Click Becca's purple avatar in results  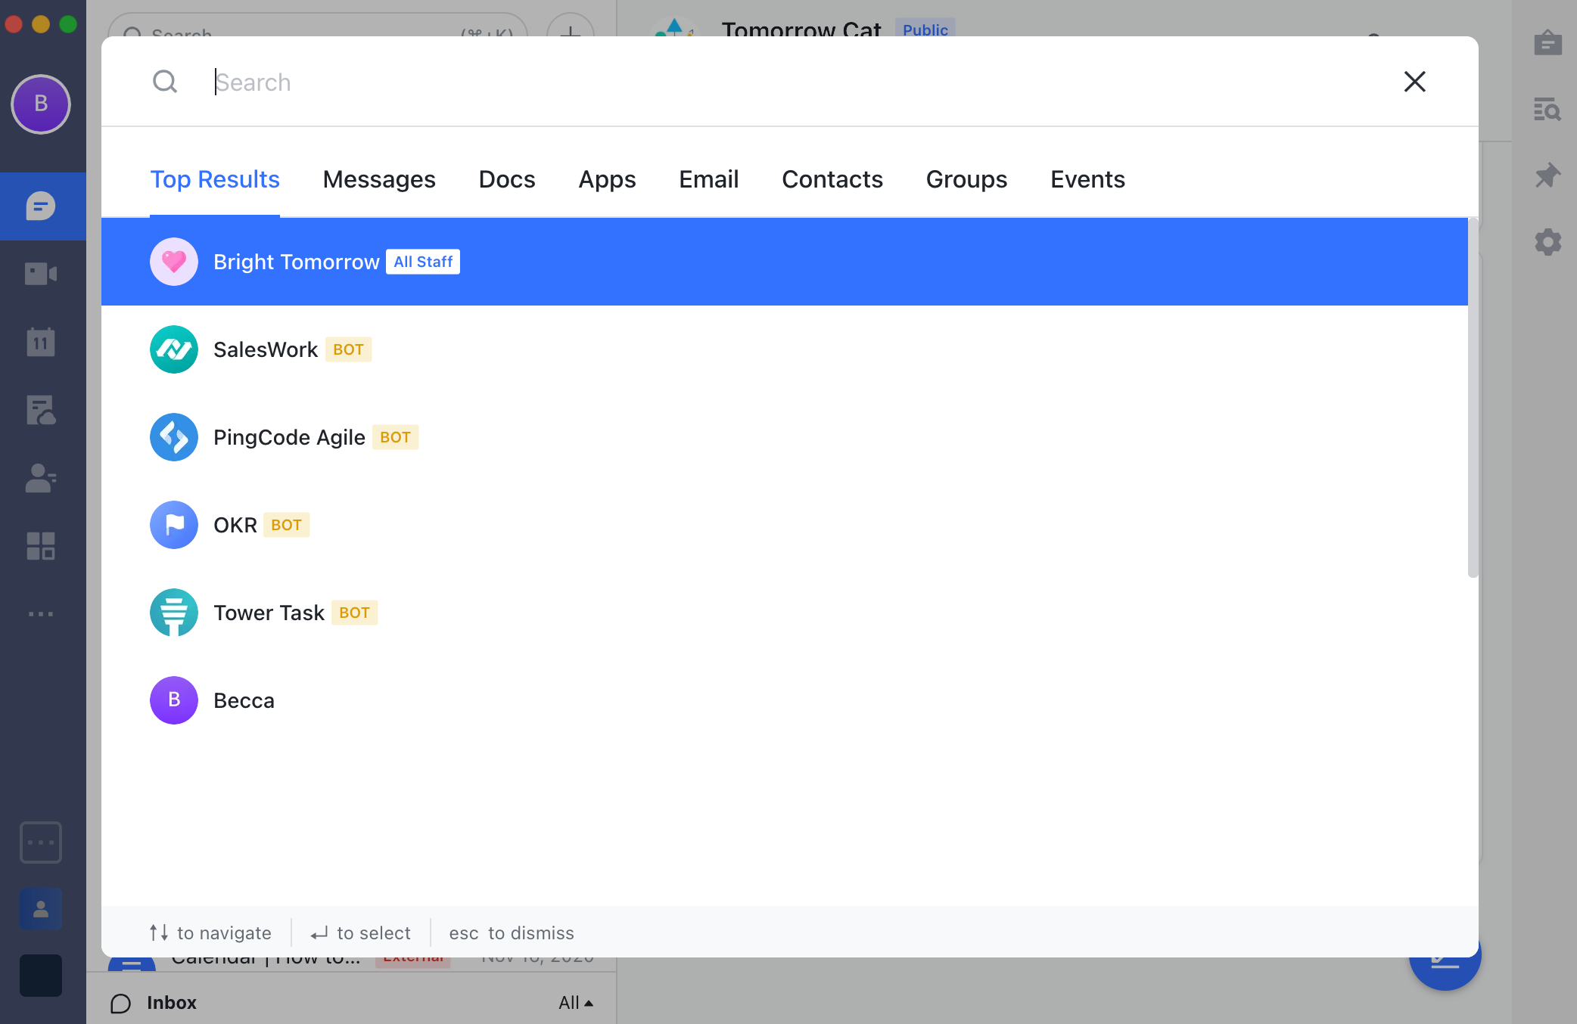pos(174,700)
